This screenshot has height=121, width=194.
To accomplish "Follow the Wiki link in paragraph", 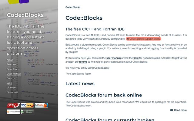I will pyautogui.click(x=136, y=58).
